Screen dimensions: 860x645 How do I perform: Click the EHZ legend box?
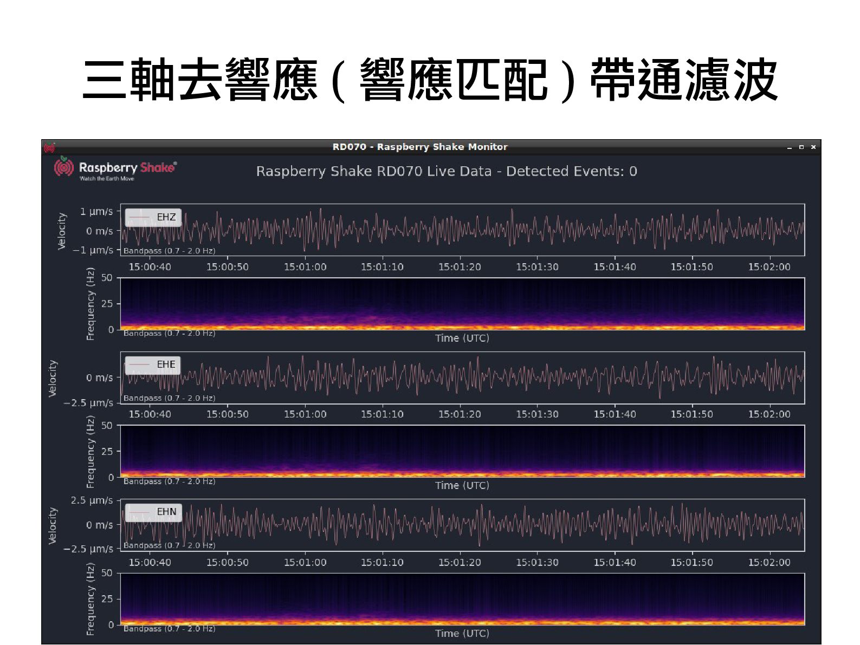tap(153, 217)
